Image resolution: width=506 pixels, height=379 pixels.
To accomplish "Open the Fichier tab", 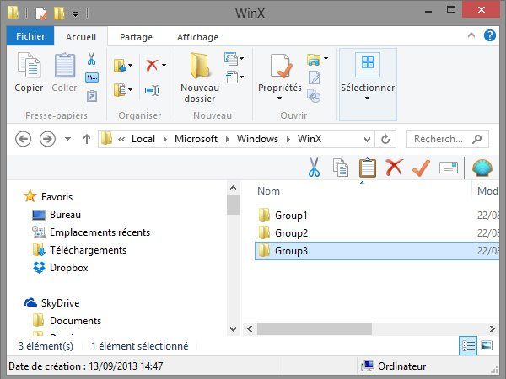I will pos(30,36).
